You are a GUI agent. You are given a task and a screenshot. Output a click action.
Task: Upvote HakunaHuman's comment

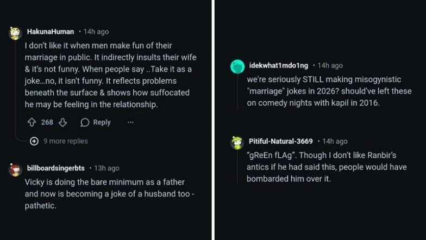[32, 122]
